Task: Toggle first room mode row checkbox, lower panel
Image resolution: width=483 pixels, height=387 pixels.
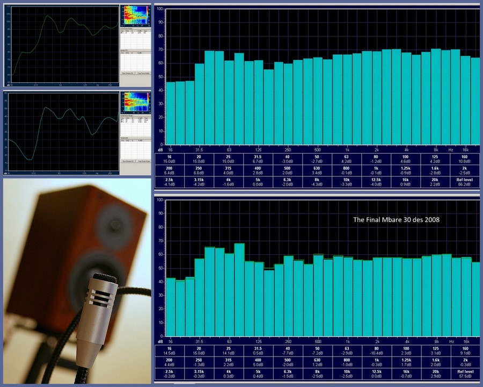Action: (x=122, y=120)
